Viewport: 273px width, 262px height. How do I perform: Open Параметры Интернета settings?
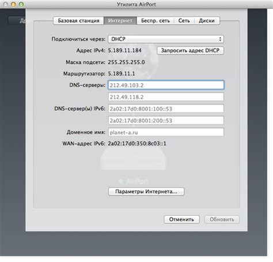click(x=146, y=192)
